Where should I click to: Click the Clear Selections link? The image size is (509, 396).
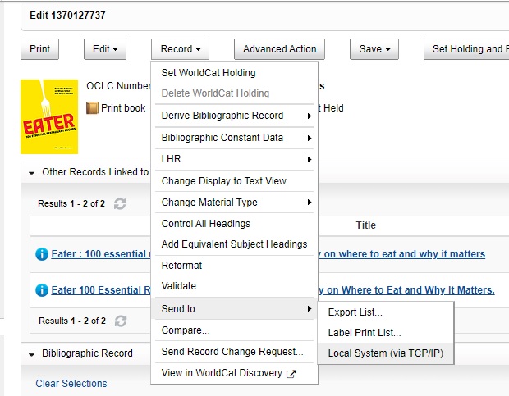(71, 384)
